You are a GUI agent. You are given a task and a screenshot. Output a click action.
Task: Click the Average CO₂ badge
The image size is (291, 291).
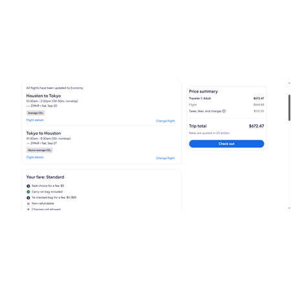36,113
